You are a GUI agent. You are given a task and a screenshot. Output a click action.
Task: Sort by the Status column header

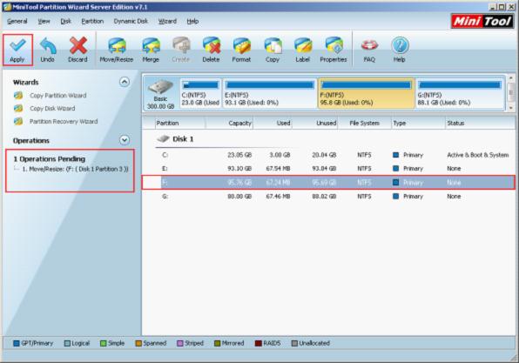[481, 123]
